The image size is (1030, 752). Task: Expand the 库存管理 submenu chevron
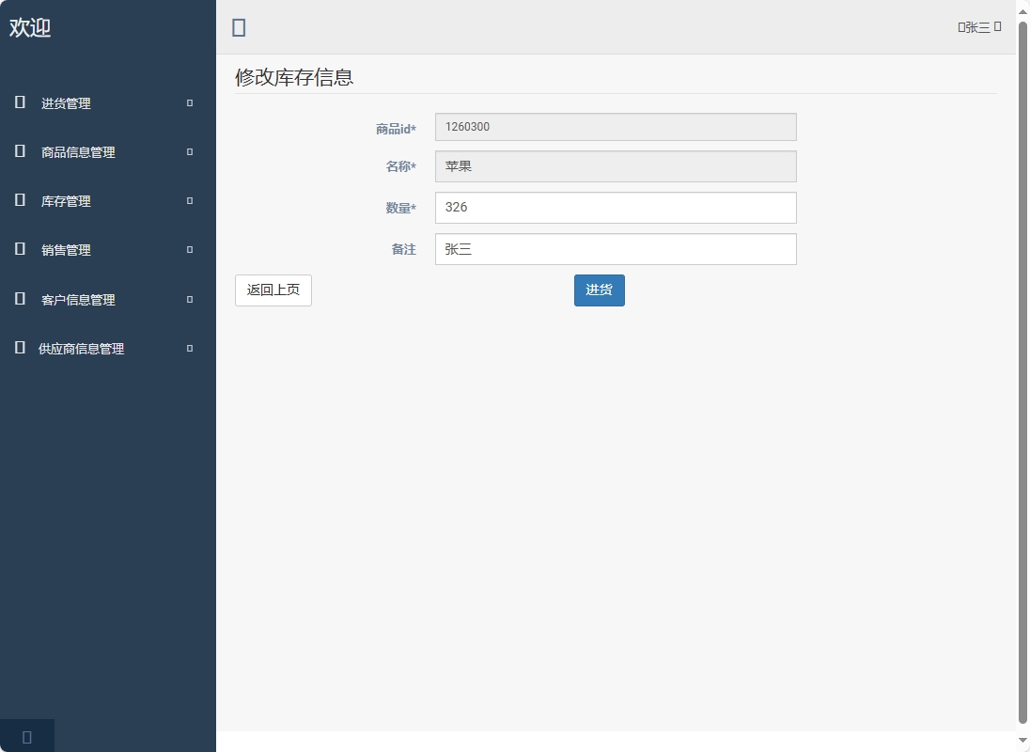click(188, 201)
